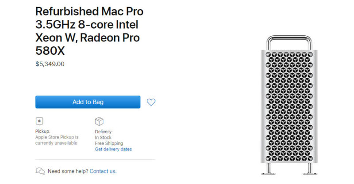Viewport: 354px width, 184px height.
Task: Click the In Stock status text
Action: tap(103, 138)
